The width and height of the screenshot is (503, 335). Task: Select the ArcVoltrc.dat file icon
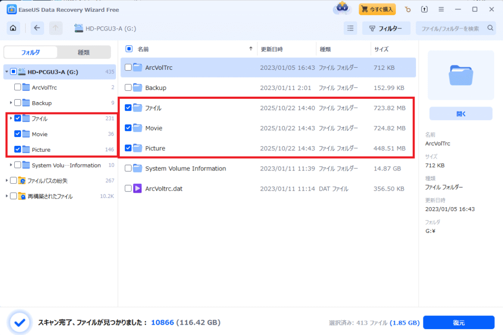[138, 188]
